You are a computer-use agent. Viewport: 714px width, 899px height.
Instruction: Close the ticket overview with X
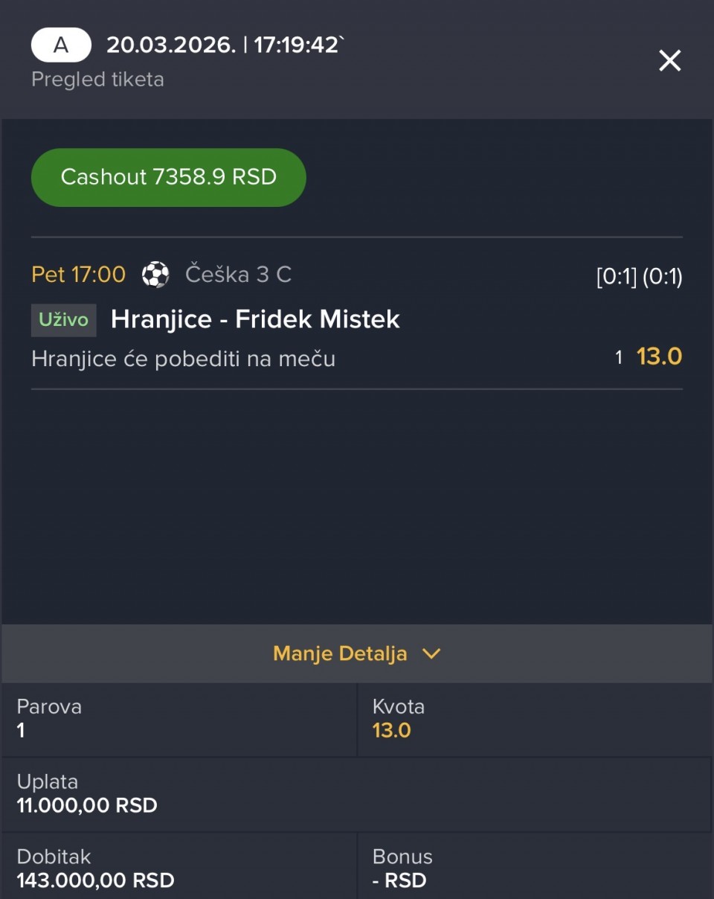tap(669, 61)
